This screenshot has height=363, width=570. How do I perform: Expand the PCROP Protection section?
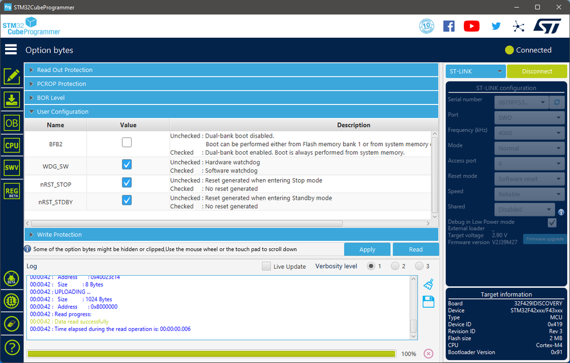[x=231, y=84]
